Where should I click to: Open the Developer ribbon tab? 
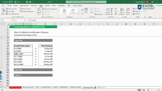point(61,6)
